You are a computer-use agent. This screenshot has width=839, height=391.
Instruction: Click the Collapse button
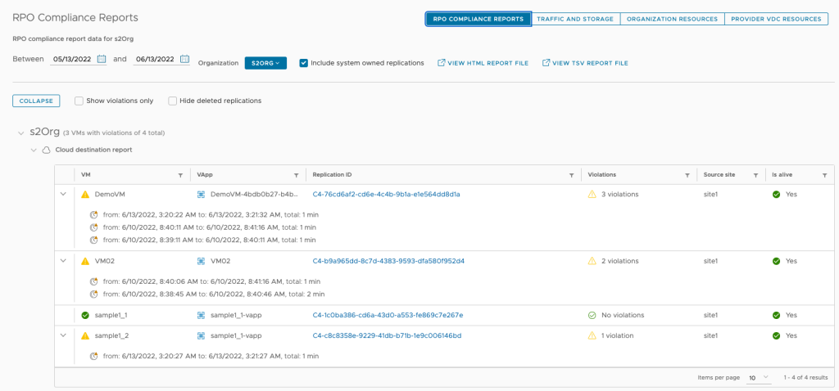[x=35, y=101]
